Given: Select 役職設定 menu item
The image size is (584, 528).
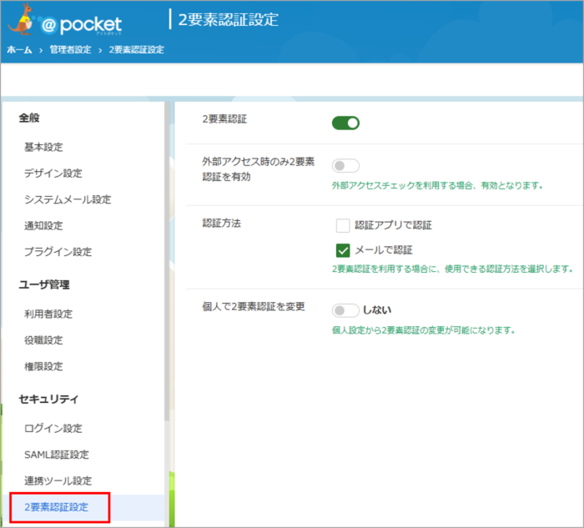Looking at the screenshot, I should (43, 340).
